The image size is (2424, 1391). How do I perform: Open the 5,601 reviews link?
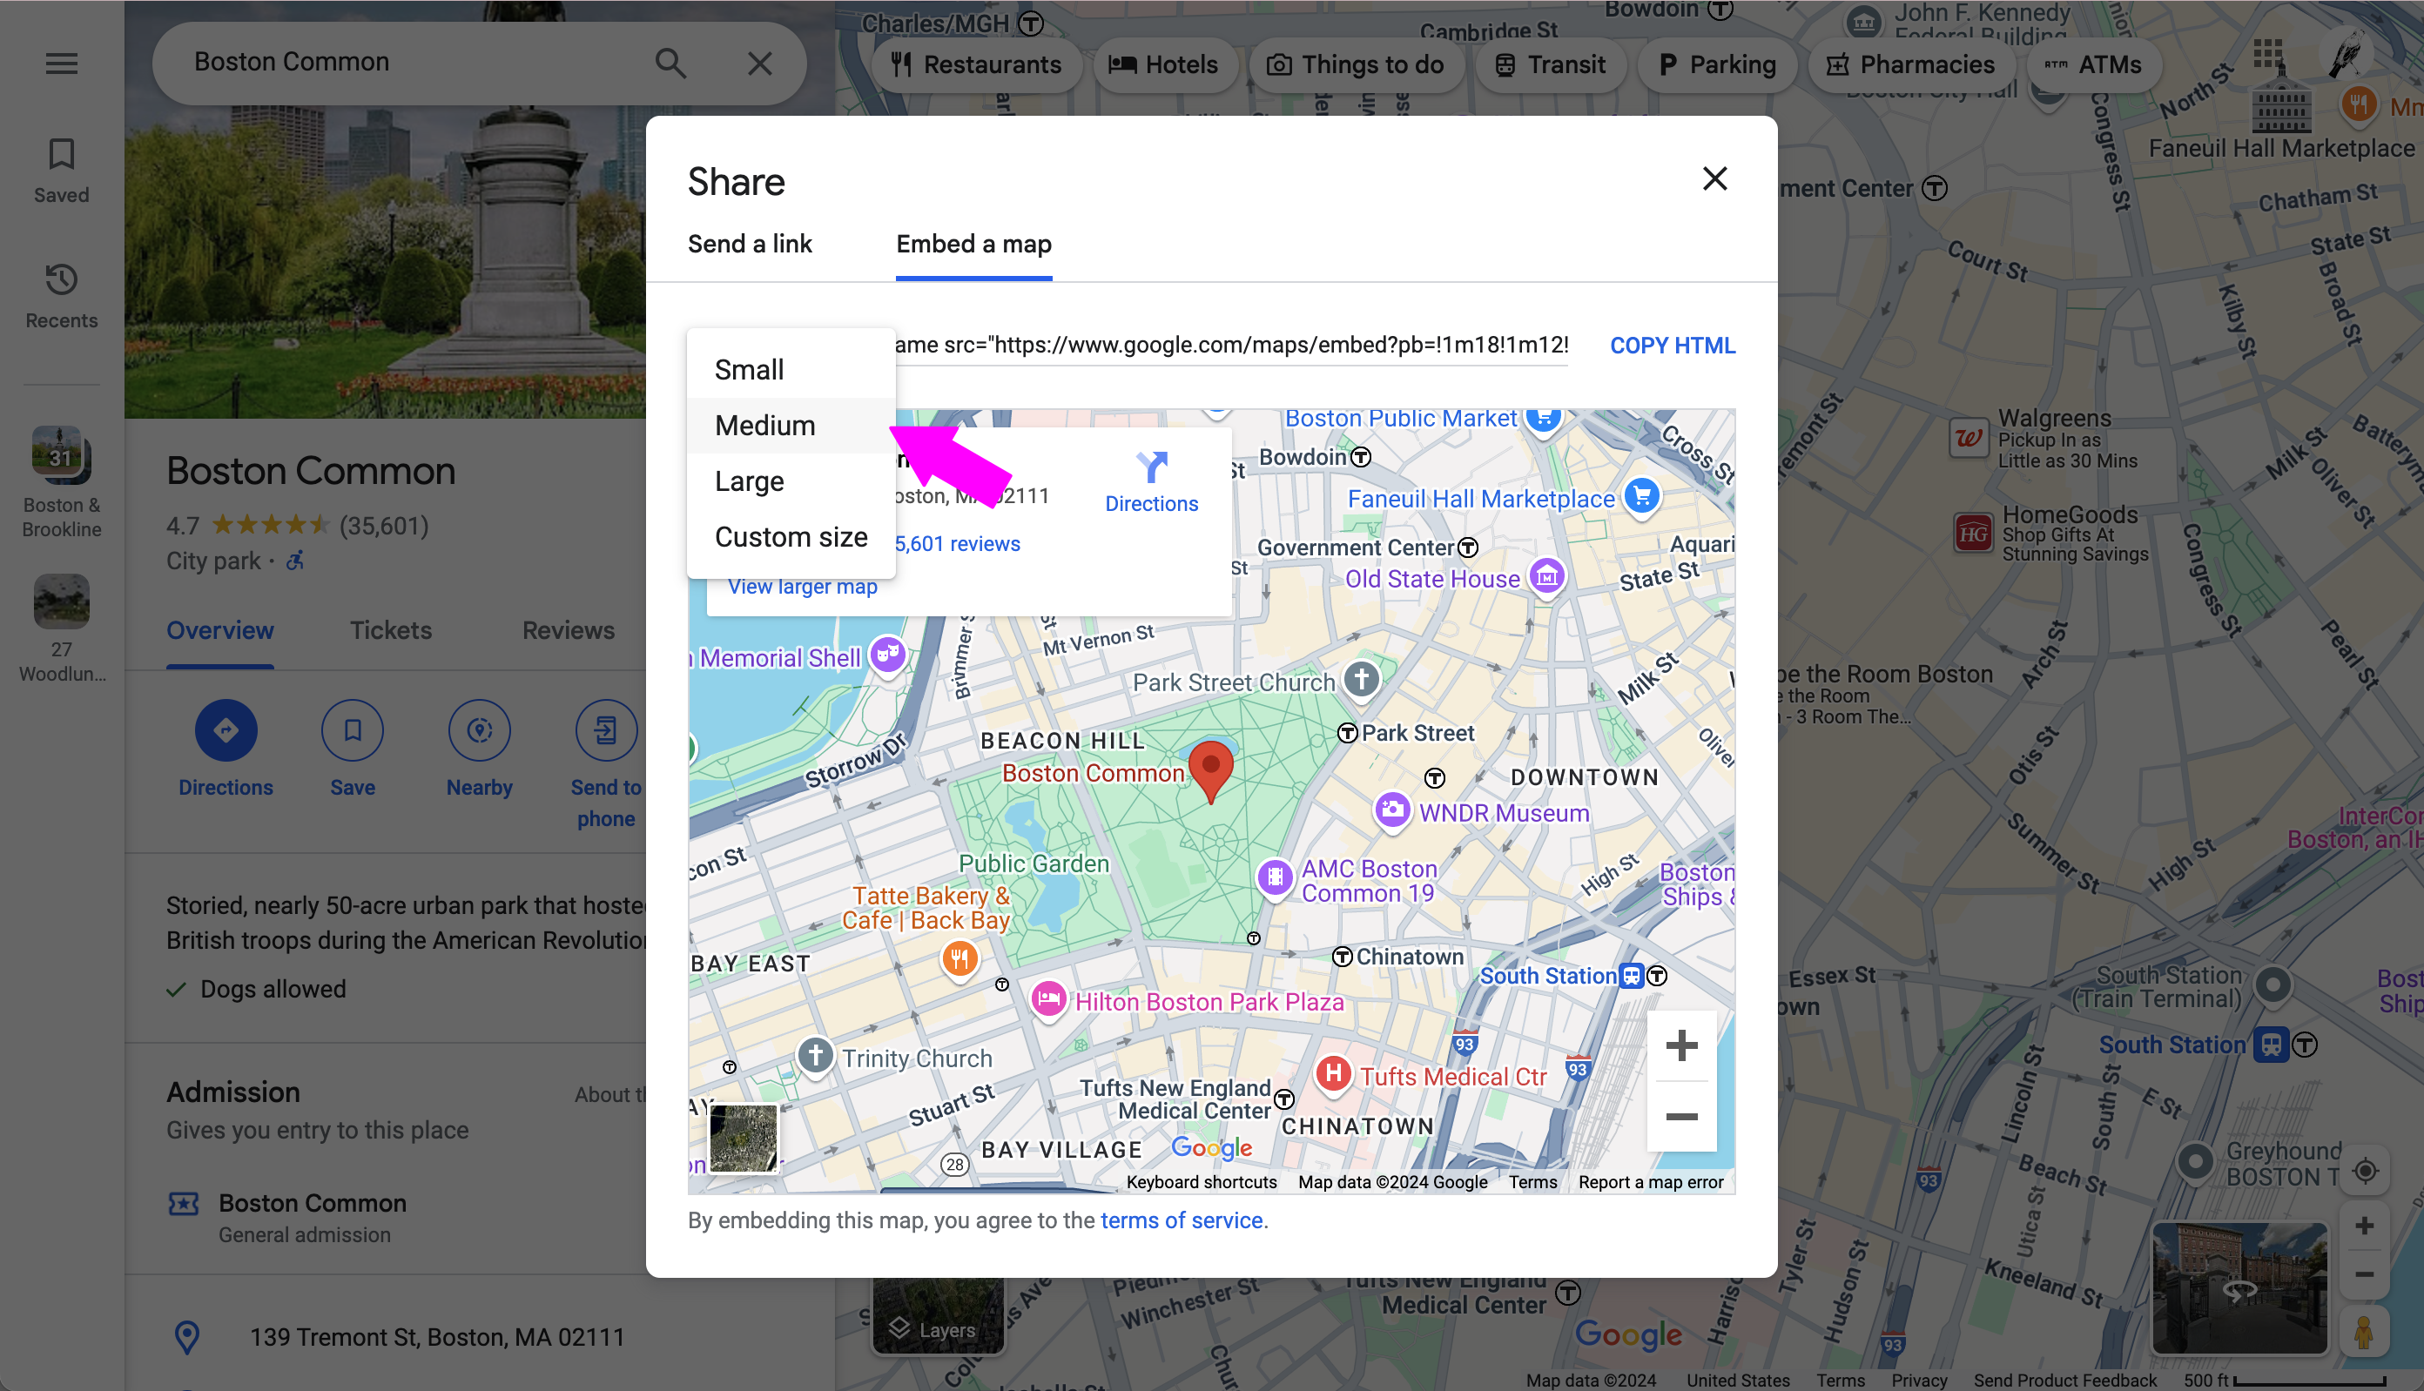click(x=956, y=543)
